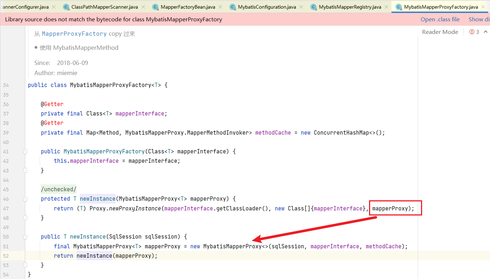Close the MybatisConfiguration.java tab
Image resolution: width=490 pixels, height=279 pixels.
(302, 7)
